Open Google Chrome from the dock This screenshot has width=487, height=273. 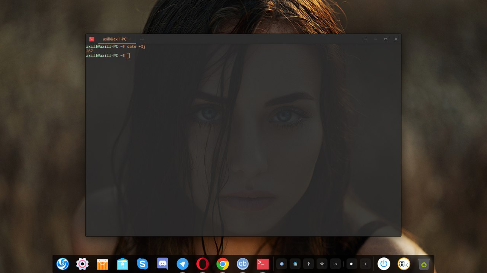223,264
